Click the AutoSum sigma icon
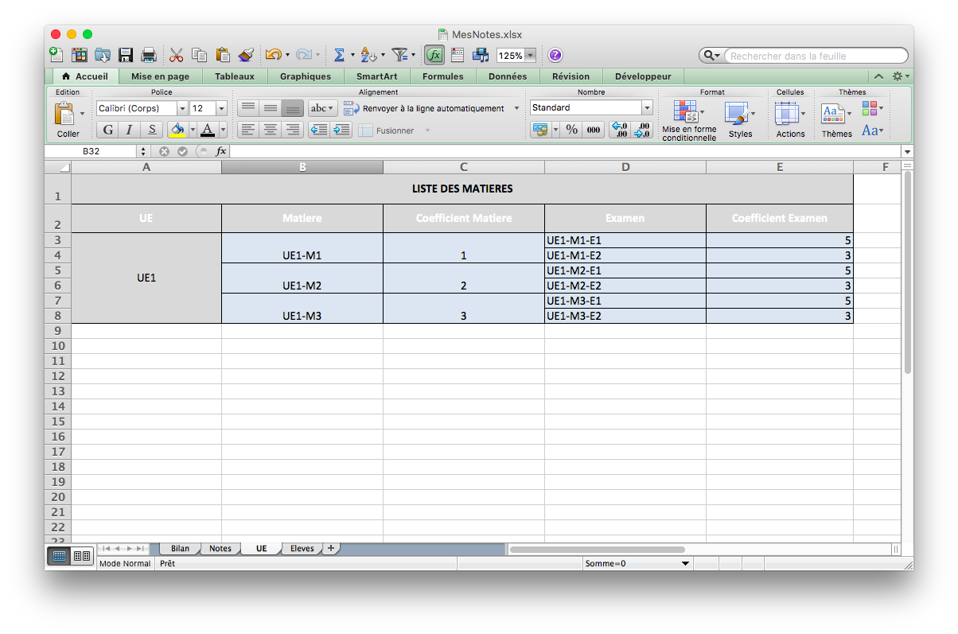Viewport: 958px width, 634px height. pos(339,55)
